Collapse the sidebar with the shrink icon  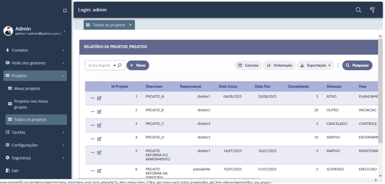point(65,11)
